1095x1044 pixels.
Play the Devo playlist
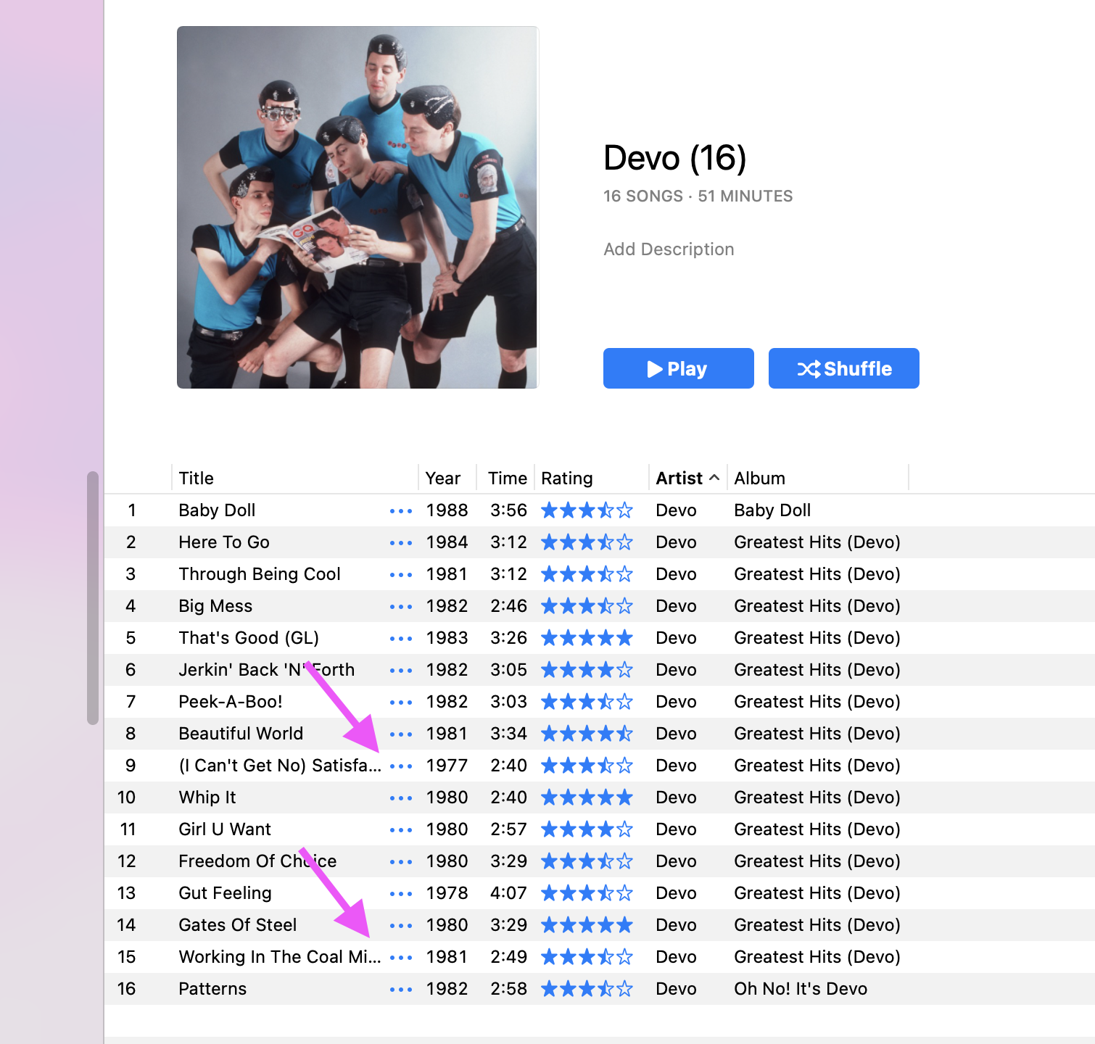tap(679, 368)
